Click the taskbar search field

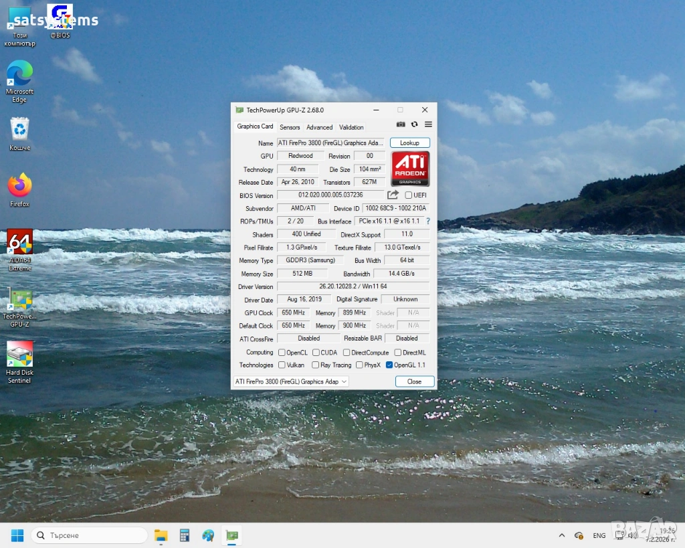point(90,535)
